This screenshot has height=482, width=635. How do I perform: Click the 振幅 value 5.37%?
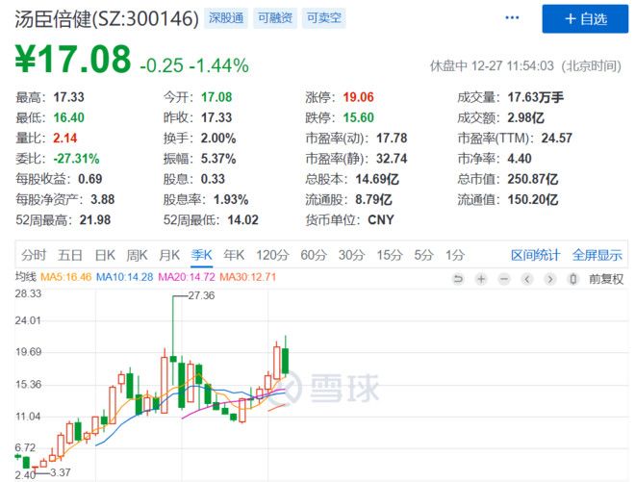(x=218, y=159)
